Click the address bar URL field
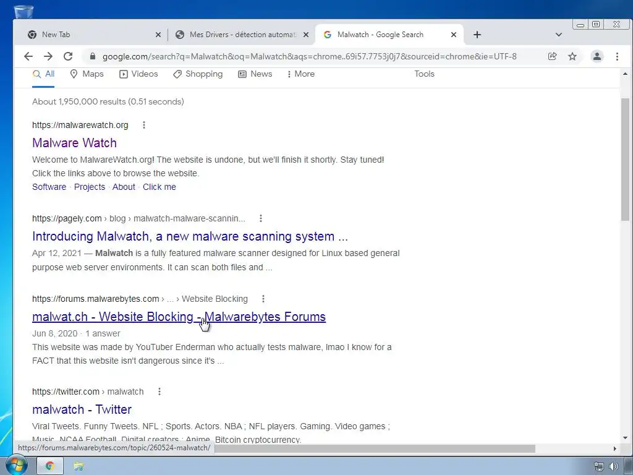The width and height of the screenshot is (633, 475). [309, 56]
